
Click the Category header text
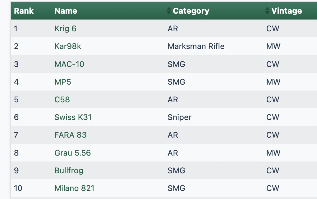pos(191,11)
